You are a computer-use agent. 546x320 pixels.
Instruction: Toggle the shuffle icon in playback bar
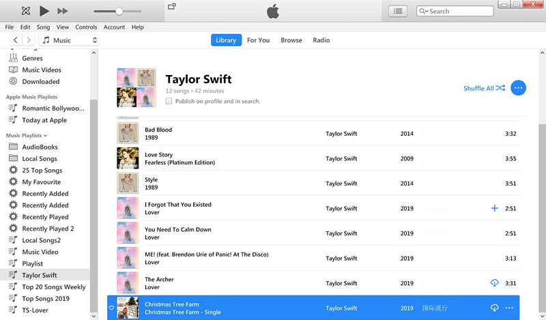click(x=26, y=11)
